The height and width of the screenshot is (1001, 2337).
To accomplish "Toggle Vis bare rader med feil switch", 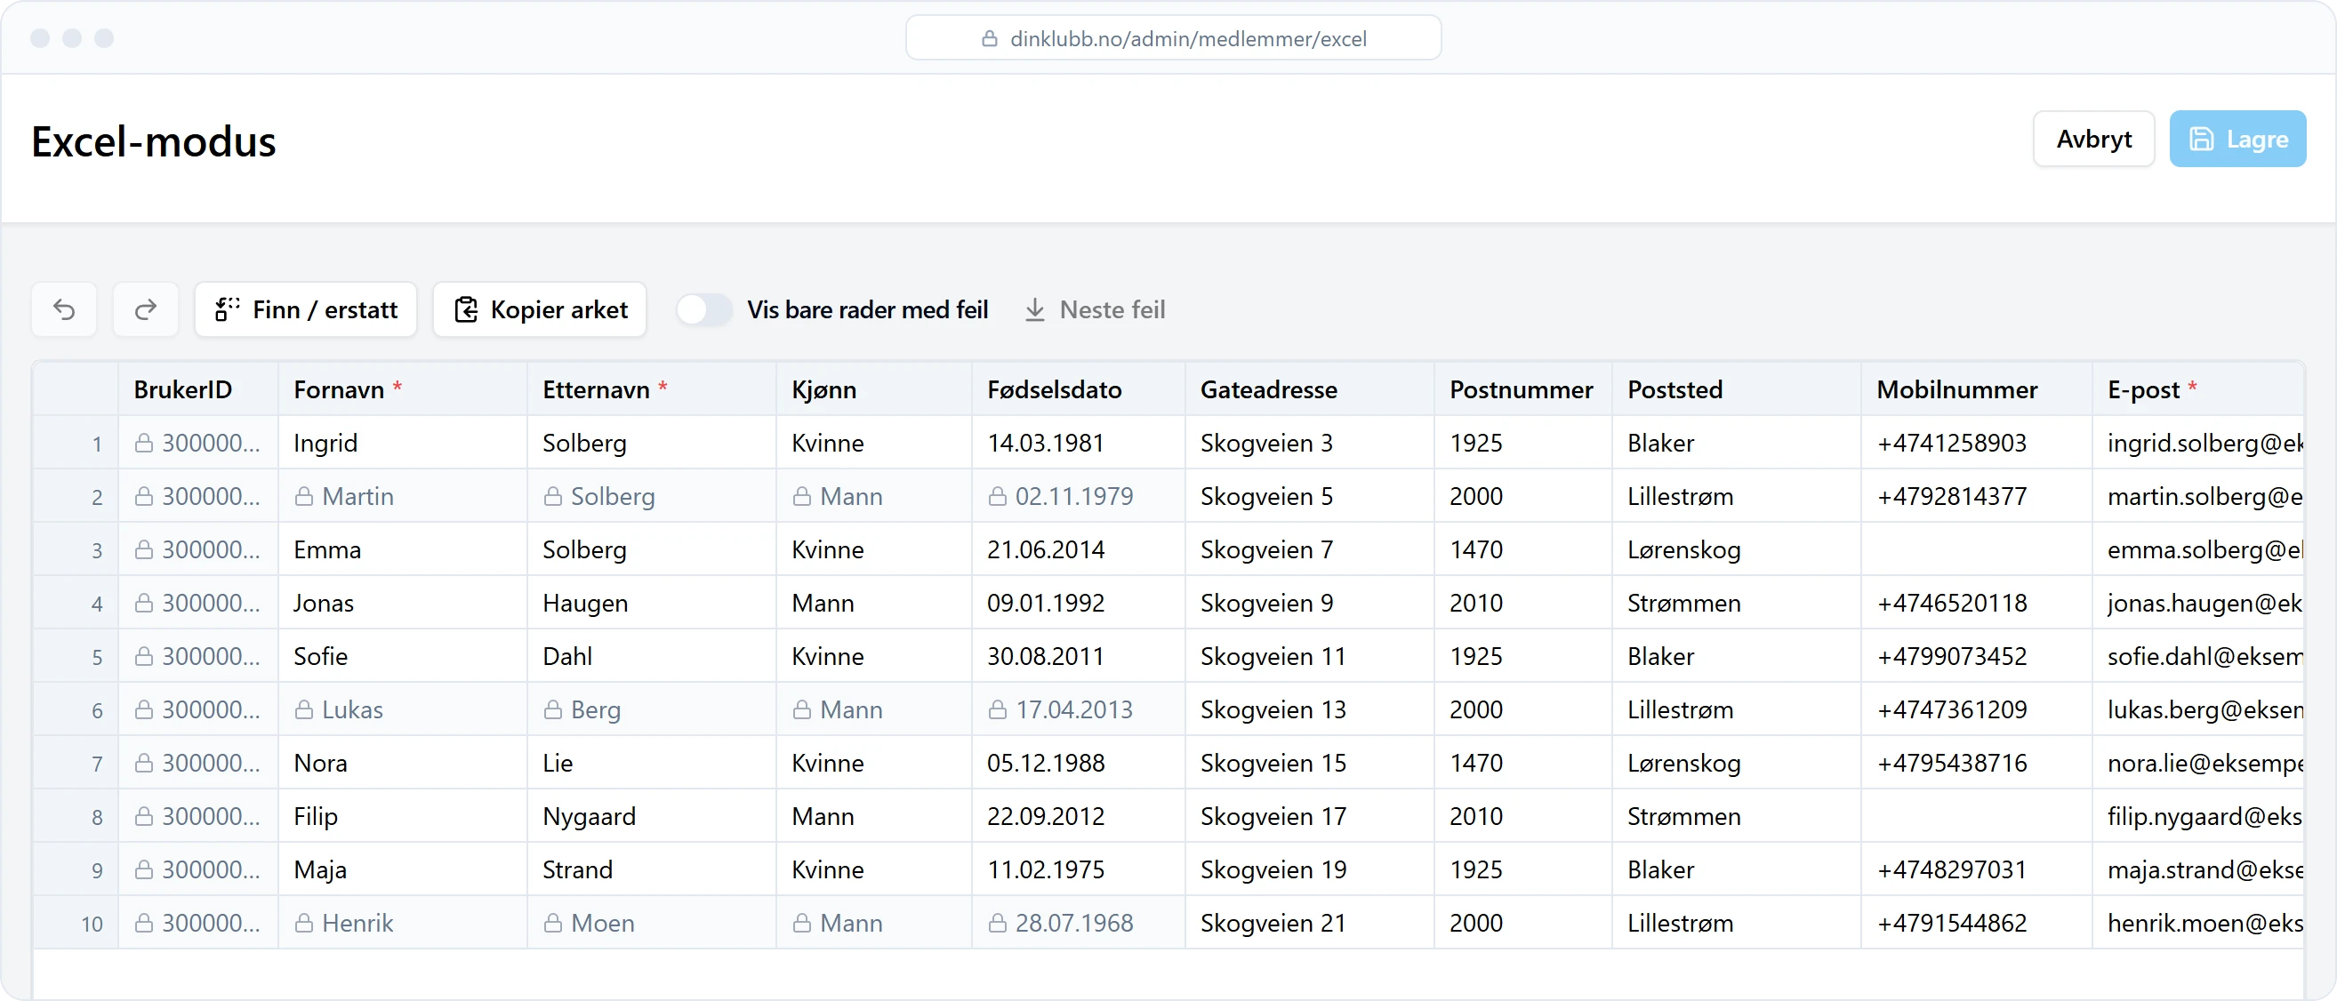I will (704, 310).
